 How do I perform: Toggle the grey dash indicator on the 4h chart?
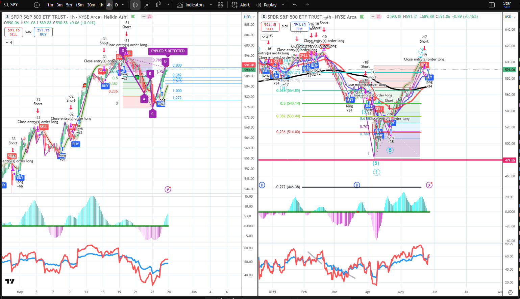pos(373,17)
